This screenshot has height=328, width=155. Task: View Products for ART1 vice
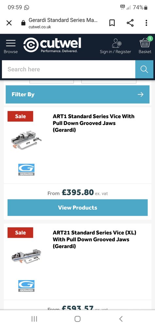pos(77,208)
